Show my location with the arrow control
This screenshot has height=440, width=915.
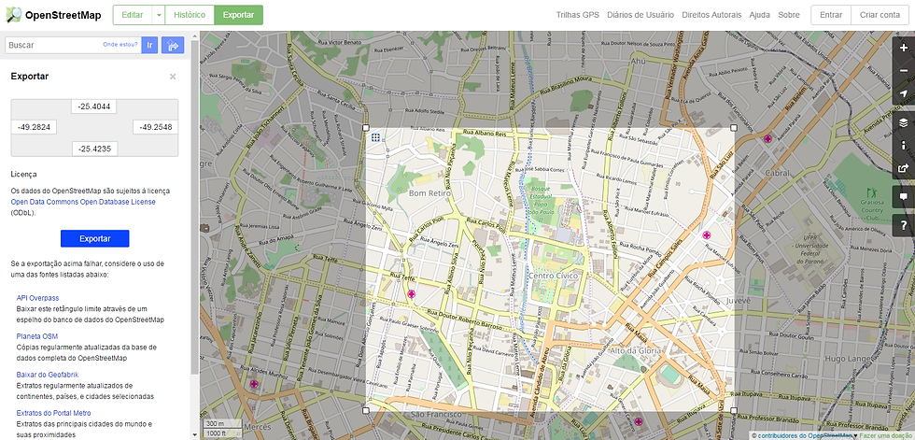point(904,94)
